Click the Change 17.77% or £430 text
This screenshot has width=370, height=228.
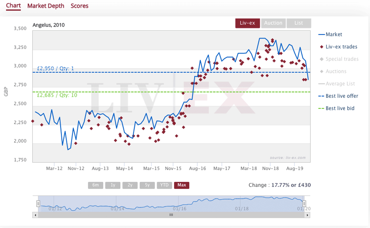[280, 185]
